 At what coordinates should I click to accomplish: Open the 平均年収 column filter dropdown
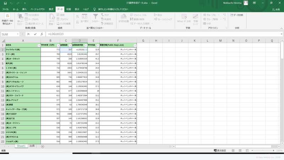58,46
